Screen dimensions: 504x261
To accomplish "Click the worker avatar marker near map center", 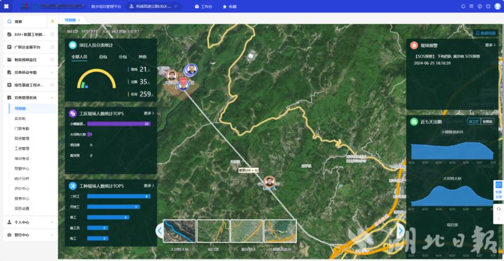I will coord(270,182).
